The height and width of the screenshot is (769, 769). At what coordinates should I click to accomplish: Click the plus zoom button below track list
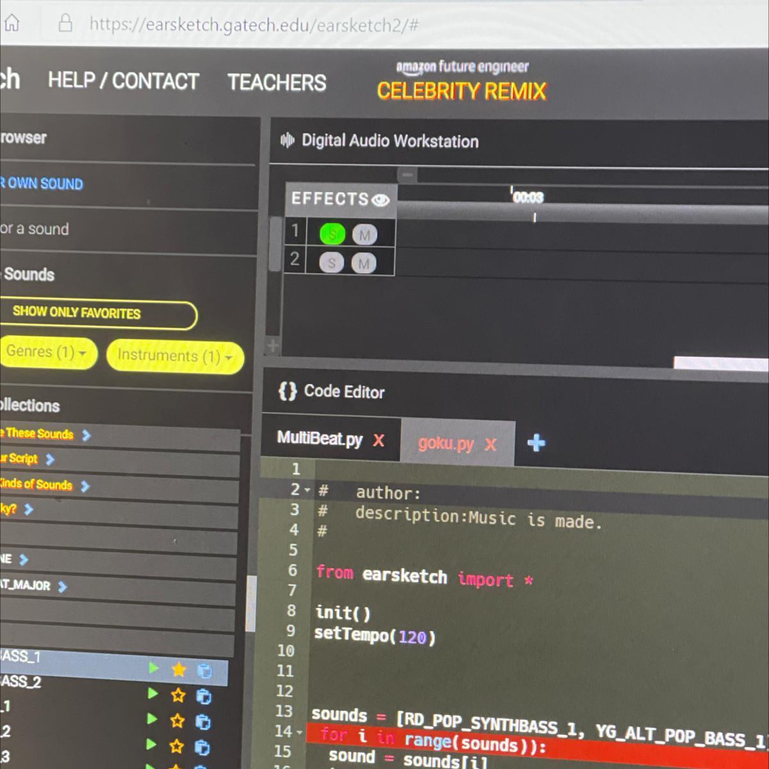tap(273, 345)
